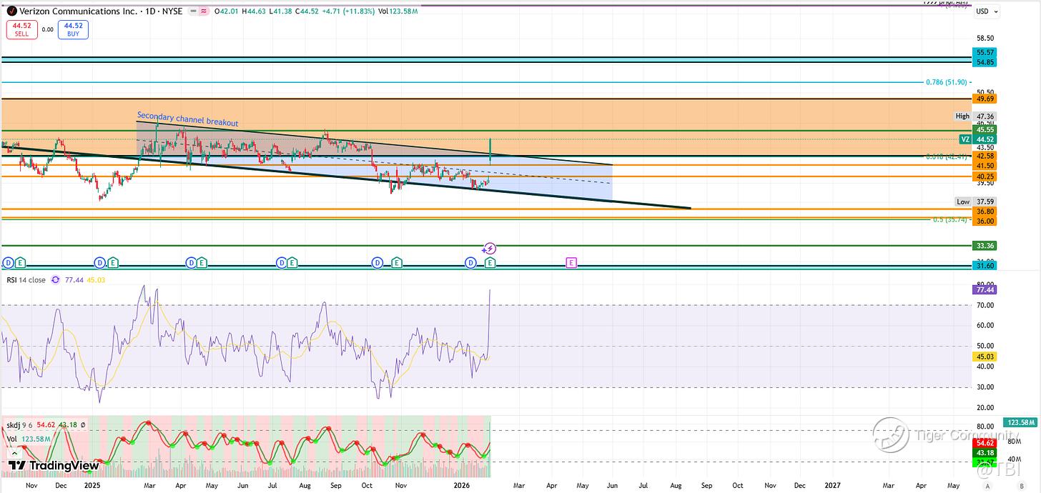Image resolution: width=1041 pixels, height=493 pixels.
Task: Select the cyan 31.60 price label
Action: (984, 266)
